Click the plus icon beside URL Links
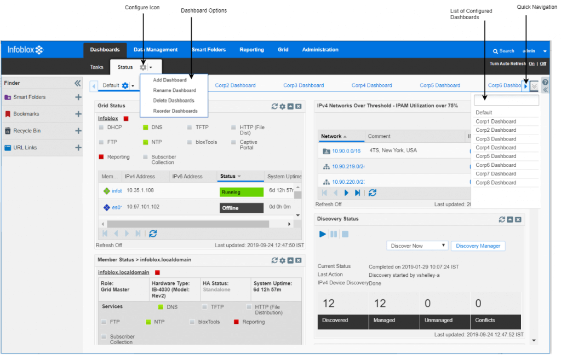Image resolution: width=561 pixels, height=355 pixels. pyautogui.click(x=78, y=148)
